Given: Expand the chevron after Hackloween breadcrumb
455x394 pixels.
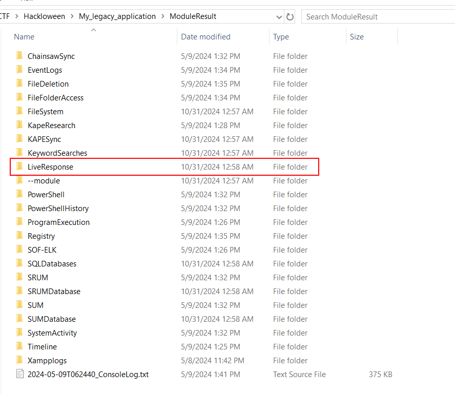Looking at the screenshot, I should [72, 16].
